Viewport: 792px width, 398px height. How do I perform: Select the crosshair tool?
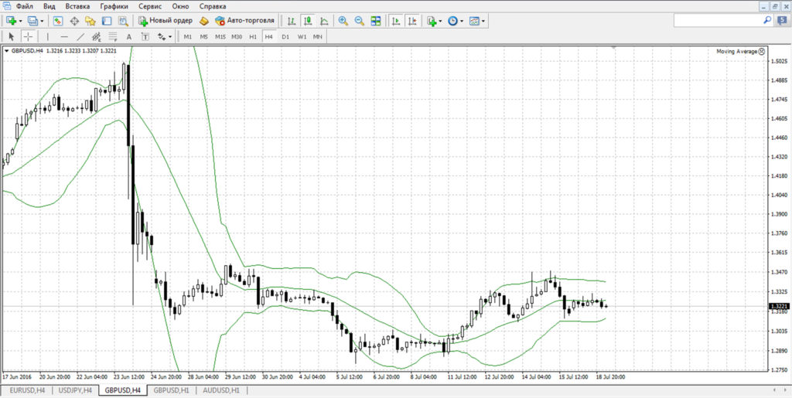click(x=29, y=36)
